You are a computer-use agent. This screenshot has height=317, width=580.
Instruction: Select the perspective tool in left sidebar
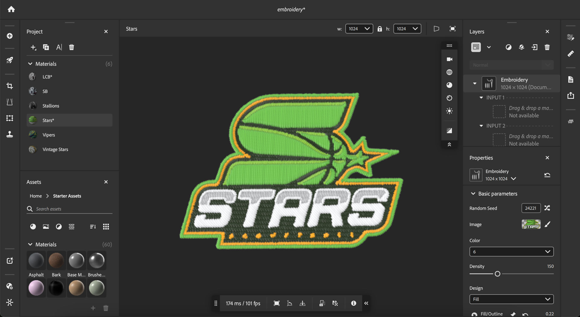(10, 102)
